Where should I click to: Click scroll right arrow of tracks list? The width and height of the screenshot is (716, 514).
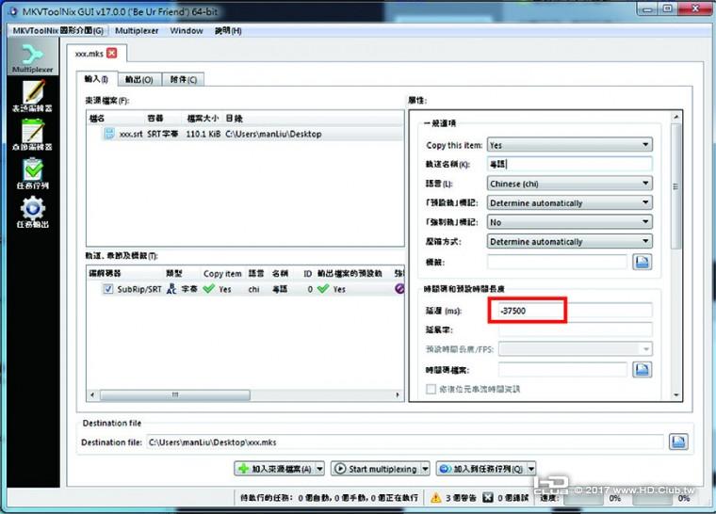398,394
